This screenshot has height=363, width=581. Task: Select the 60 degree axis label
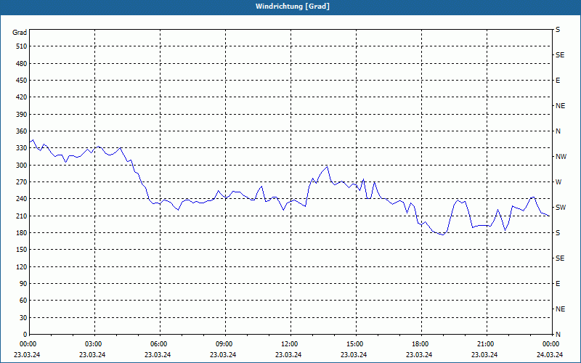pos(23,301)
